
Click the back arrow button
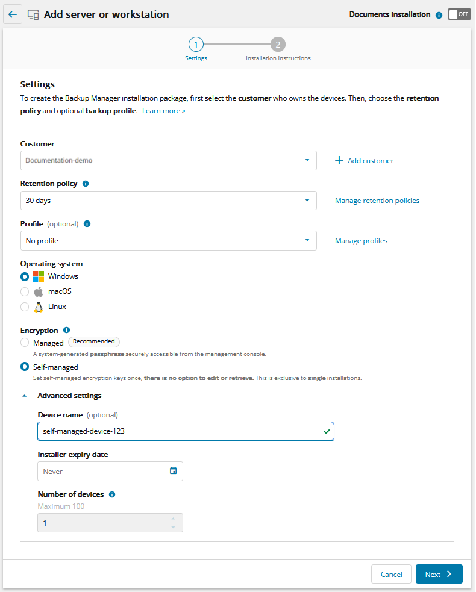click(x=13, y=14)
